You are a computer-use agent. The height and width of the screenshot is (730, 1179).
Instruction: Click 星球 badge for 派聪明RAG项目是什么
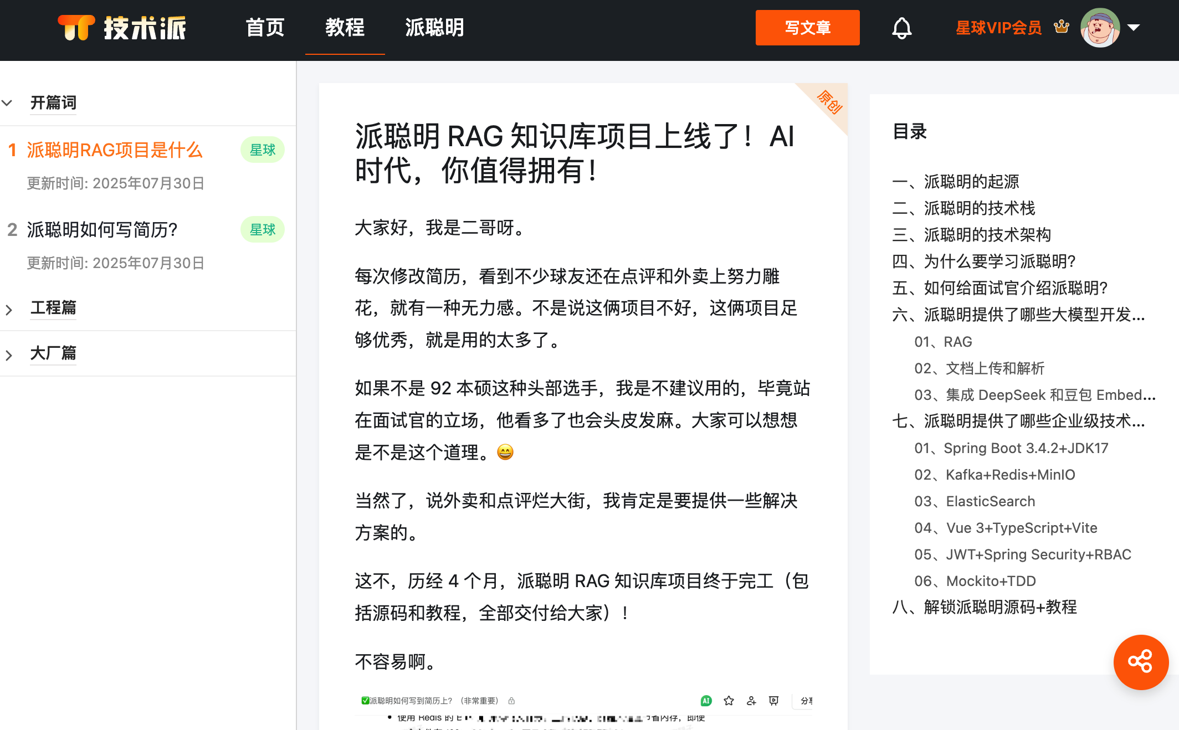(263, 150)
